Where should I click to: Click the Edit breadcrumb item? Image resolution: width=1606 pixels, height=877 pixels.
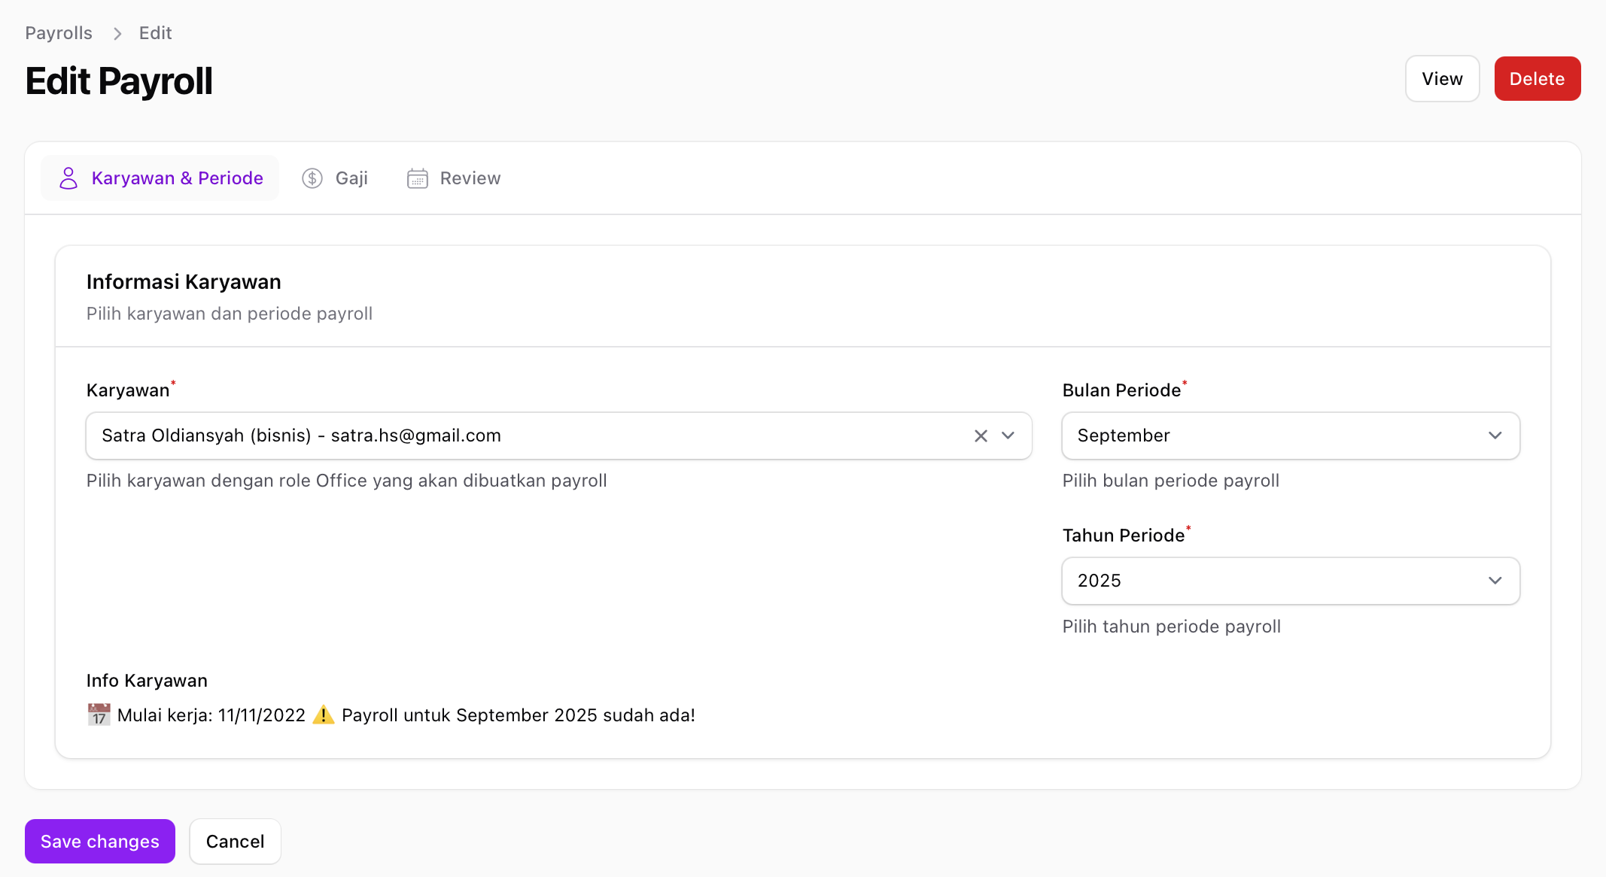155,33
